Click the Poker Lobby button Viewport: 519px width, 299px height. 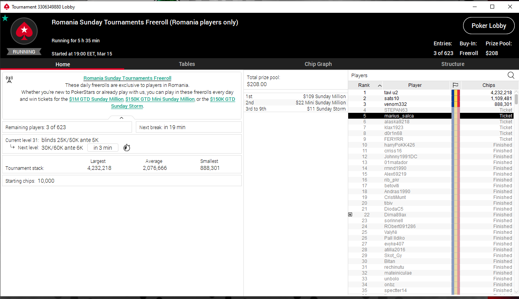489,26
